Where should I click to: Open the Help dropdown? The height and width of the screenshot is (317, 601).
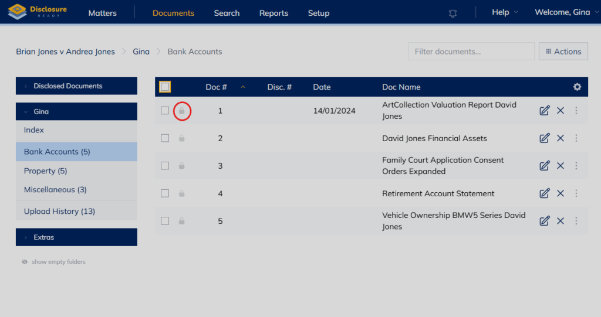tap(505, 12)
